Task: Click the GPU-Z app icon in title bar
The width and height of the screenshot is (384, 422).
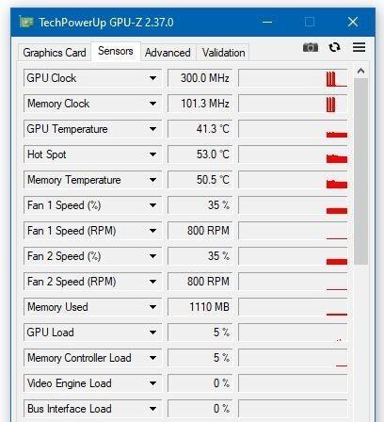Action: 25,23
